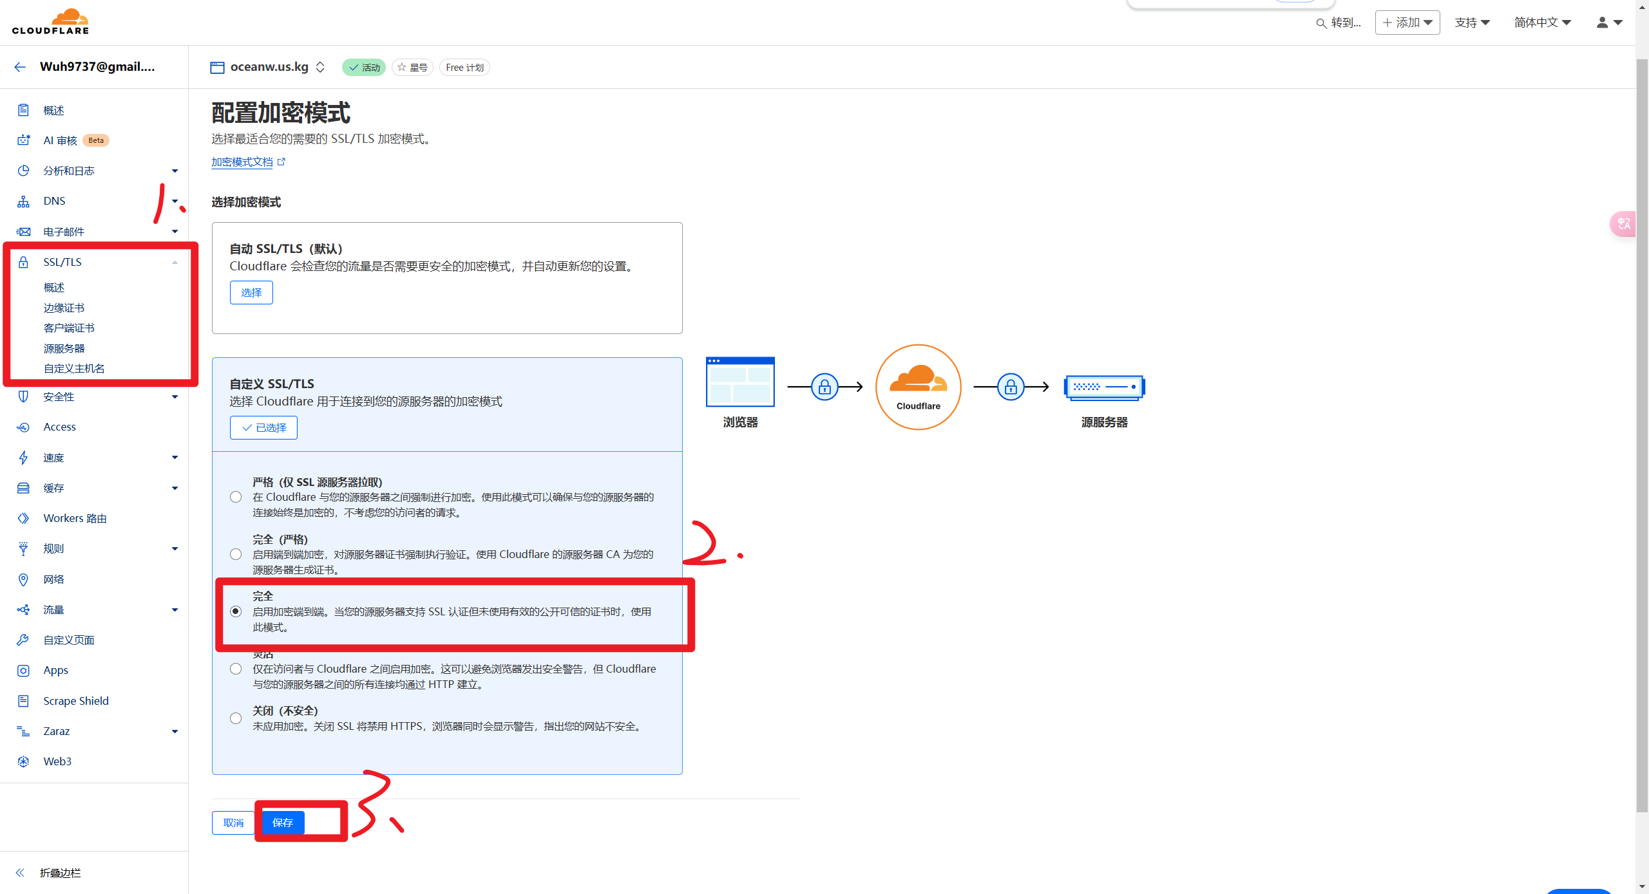Screen dimensions: 1649x894
Task: Click the Cloudflare logo
Action: [50, 22]
